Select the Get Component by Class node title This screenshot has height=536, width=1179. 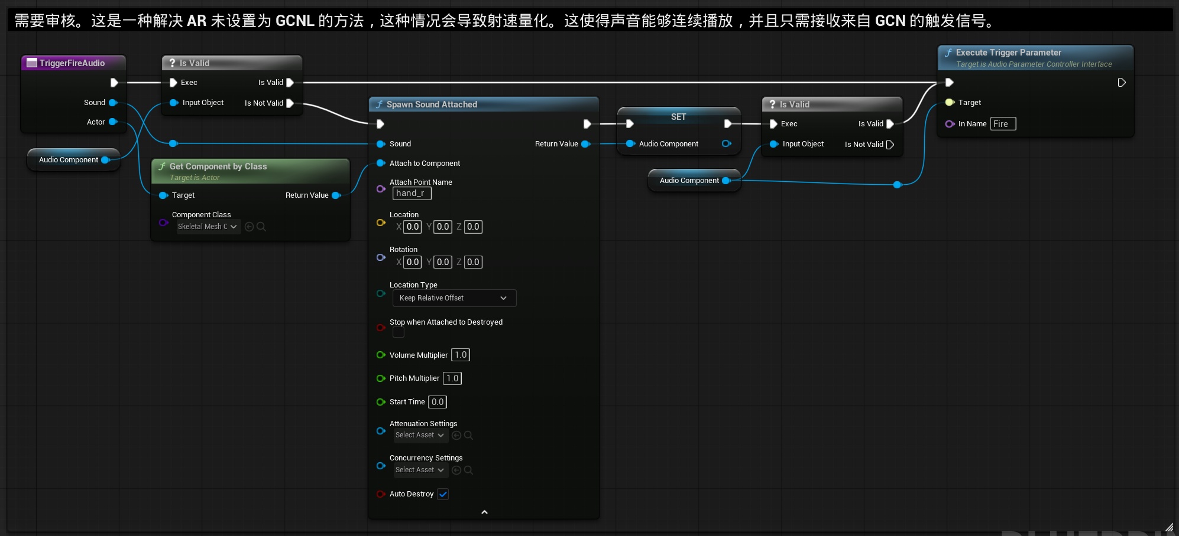(x=218, y=166)
